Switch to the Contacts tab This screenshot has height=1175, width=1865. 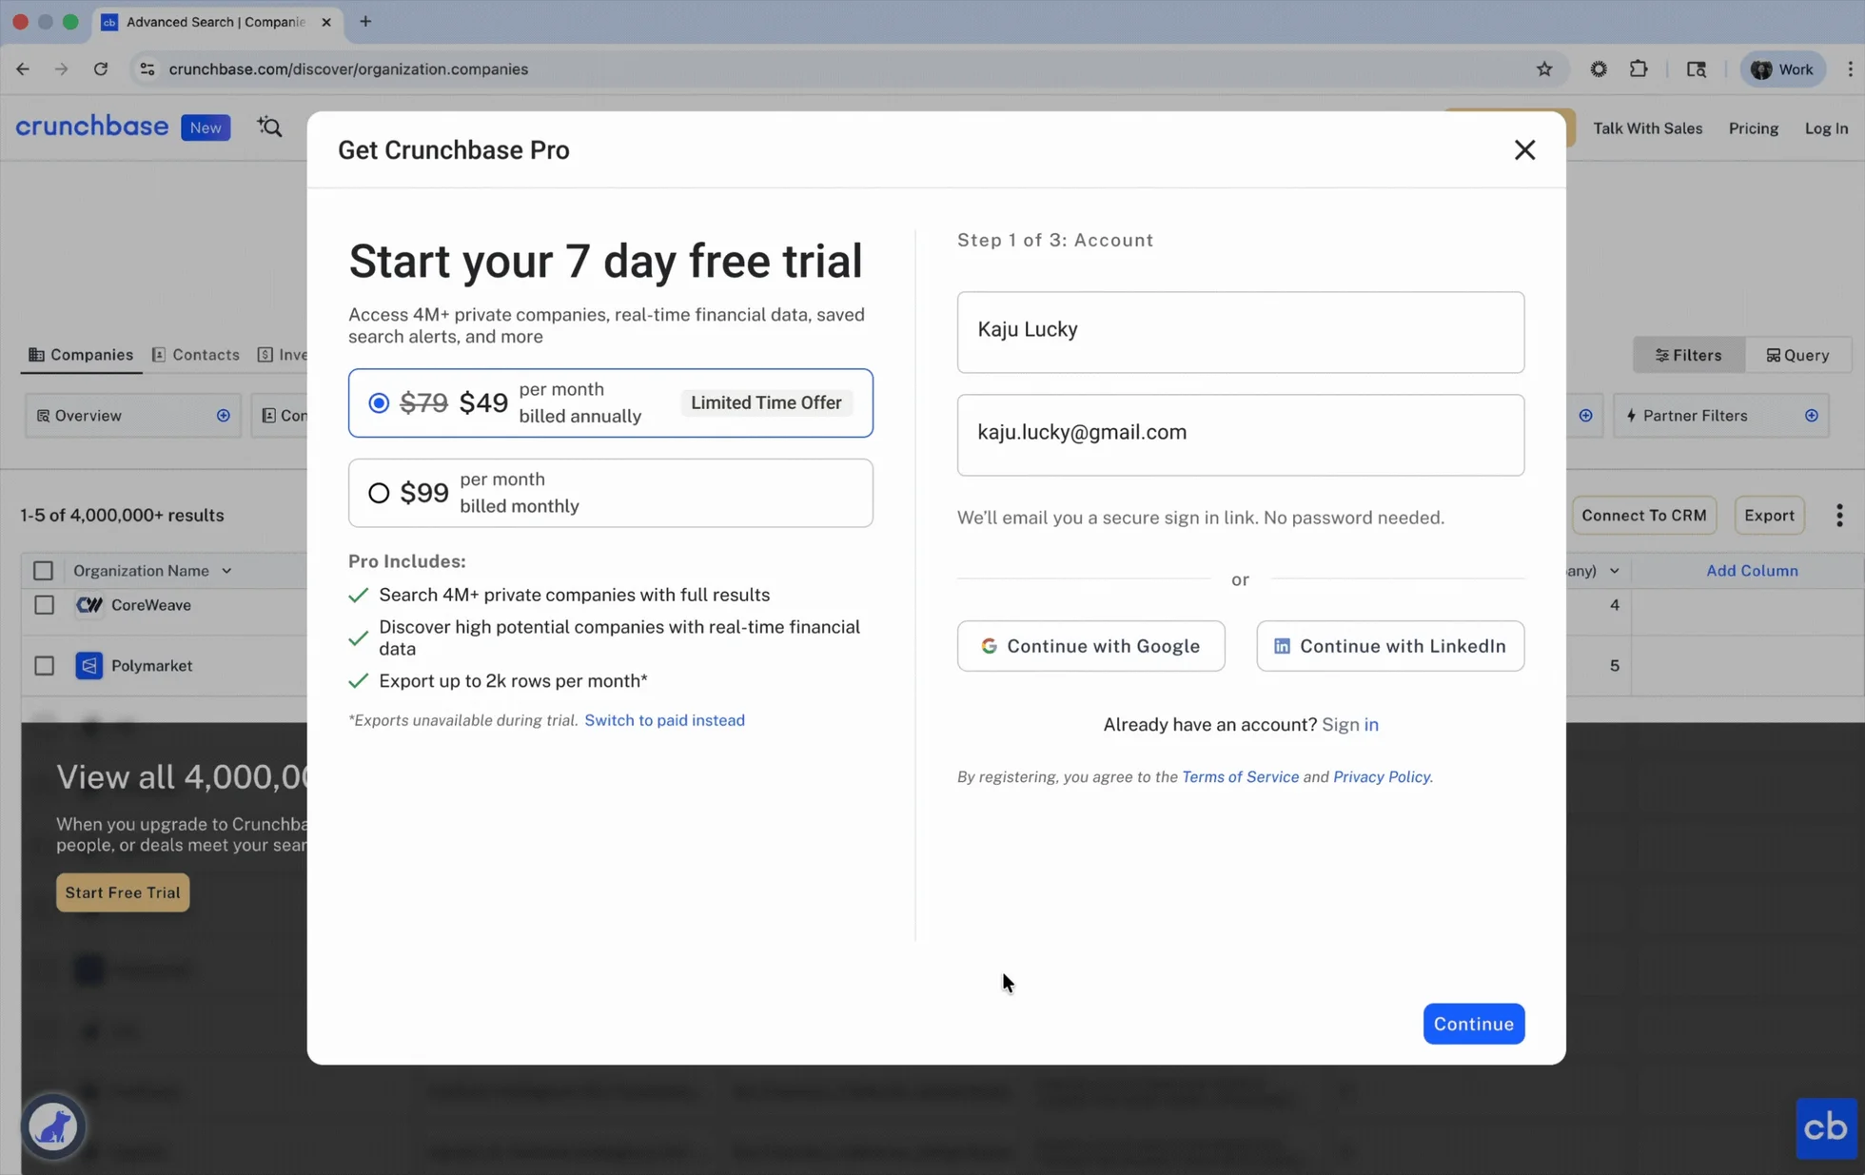pyautogui.click(x=196, y=355)
